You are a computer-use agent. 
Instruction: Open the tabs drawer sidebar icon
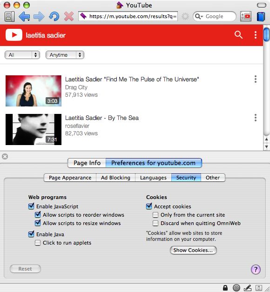(9, 16)
